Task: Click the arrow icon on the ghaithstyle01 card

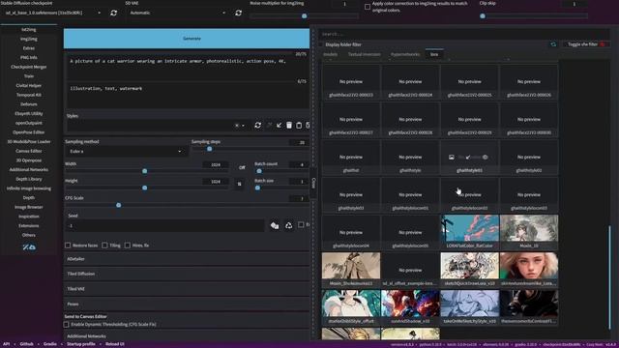Action: pyautogui.click(x=468, y=157)
